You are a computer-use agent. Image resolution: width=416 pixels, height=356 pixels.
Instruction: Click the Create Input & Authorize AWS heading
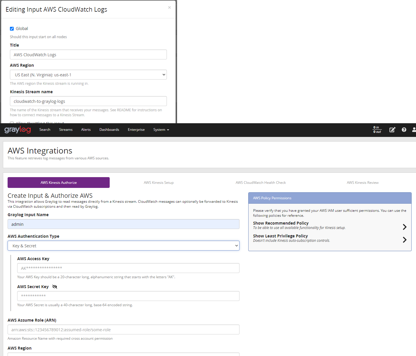50,195
